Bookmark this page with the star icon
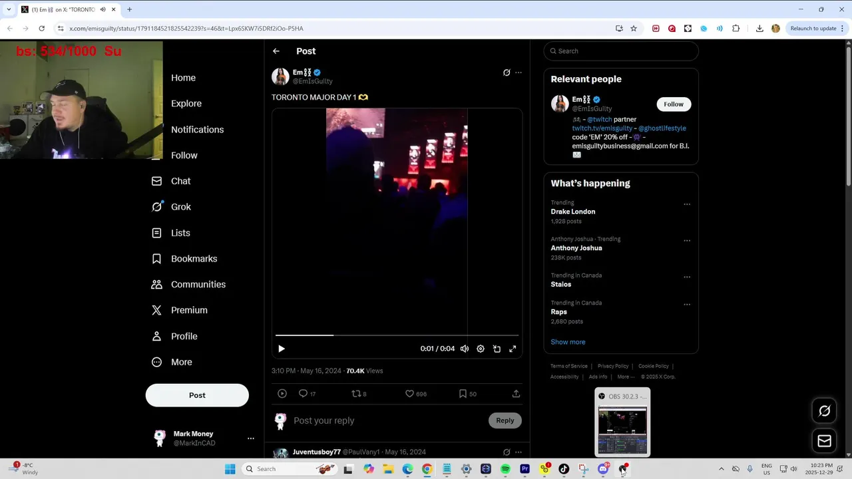 point(634,29)
